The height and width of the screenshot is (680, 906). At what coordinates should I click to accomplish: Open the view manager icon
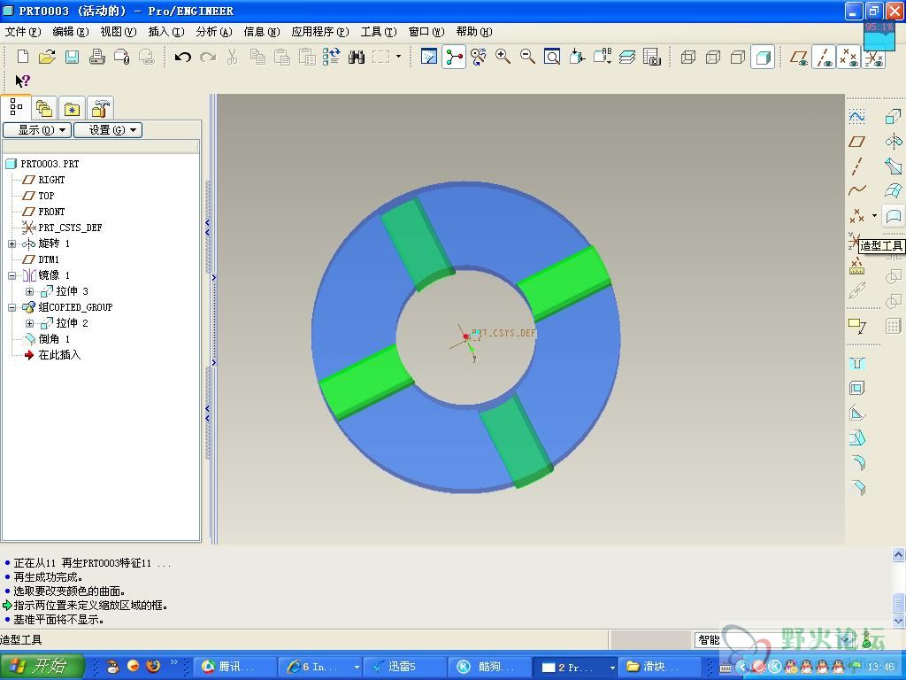click(652, 57)
